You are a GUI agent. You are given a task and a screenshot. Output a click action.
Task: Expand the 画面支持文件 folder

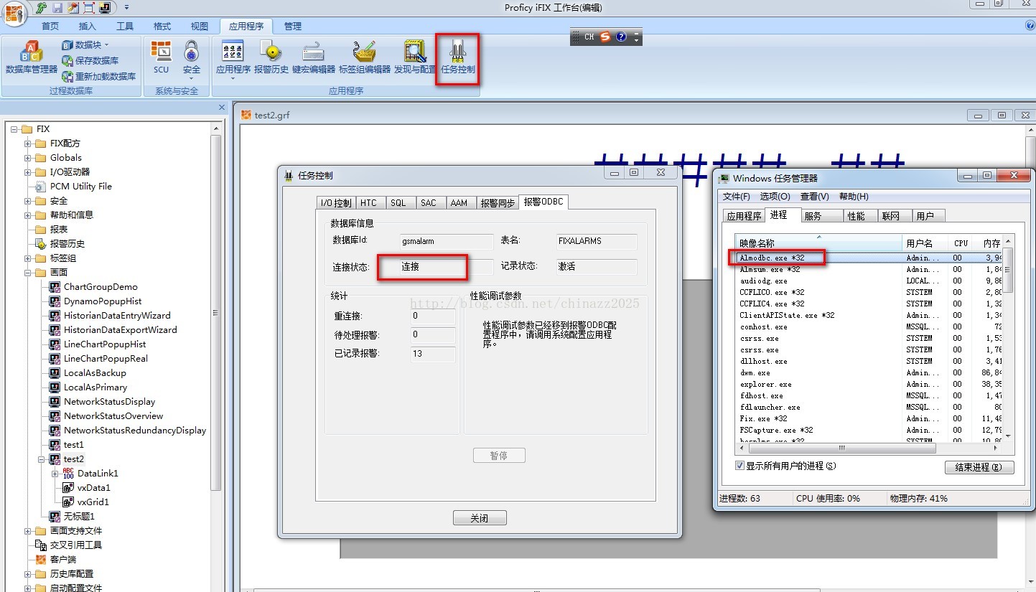(x=28, y=531)
